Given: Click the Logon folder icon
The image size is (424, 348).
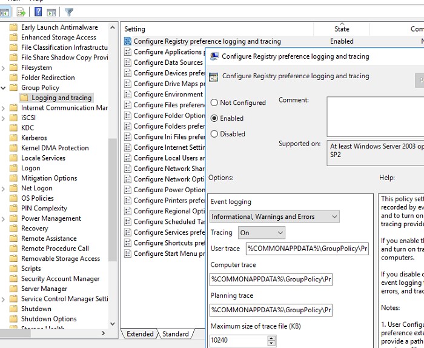Looking at the screenshot, I should pyautogui.click(x=13, y=168).
